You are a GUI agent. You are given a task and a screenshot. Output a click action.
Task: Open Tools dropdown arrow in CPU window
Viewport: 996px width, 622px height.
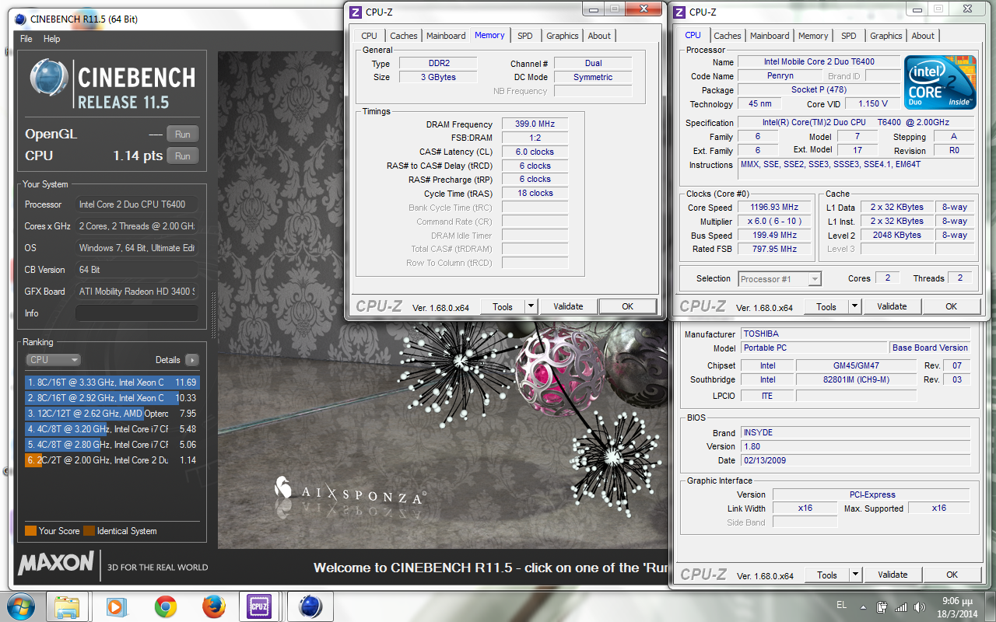click(x=854, y=306)
